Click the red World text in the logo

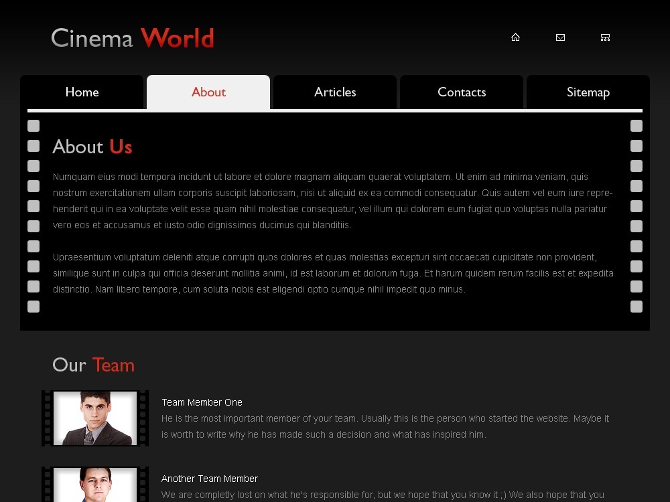click(178, 38)
